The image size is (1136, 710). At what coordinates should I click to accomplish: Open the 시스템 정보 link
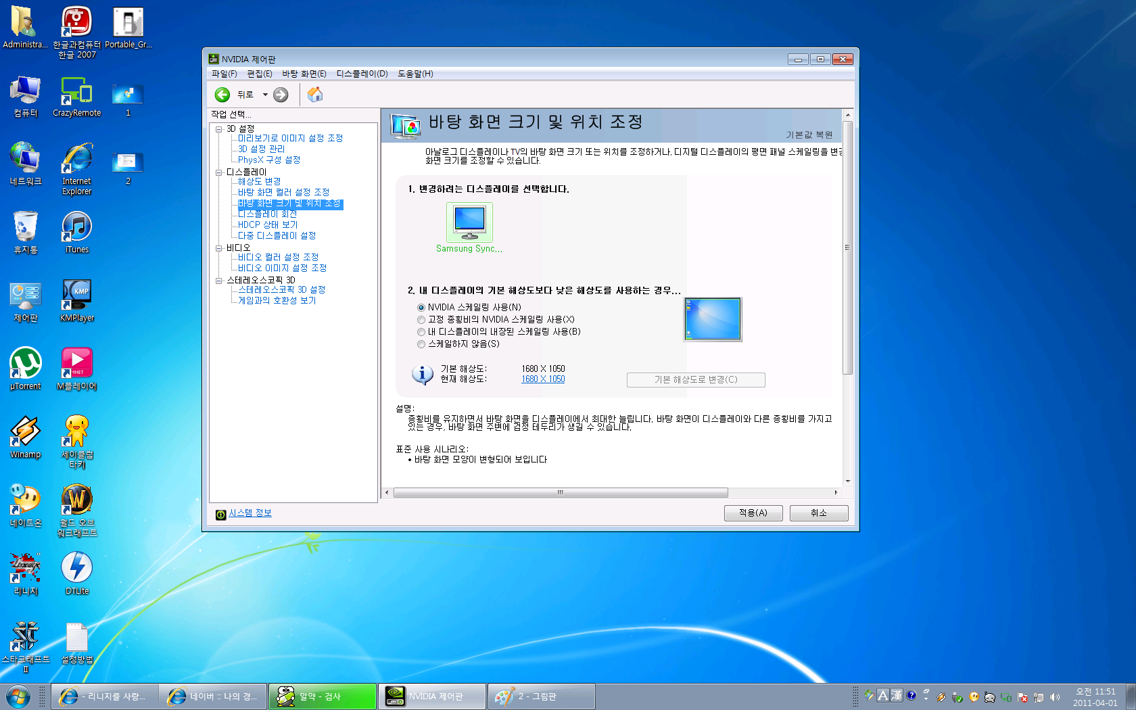point(250,513)
